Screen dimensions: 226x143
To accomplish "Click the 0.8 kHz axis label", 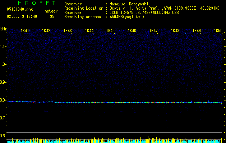I will [x=3, y=100].
